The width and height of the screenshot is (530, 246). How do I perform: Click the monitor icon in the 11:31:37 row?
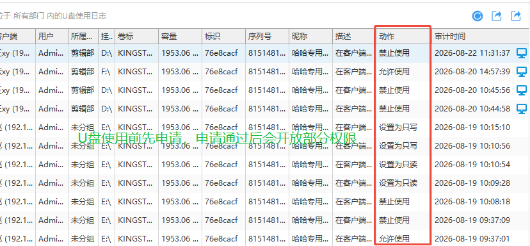[x=522, y=53]
